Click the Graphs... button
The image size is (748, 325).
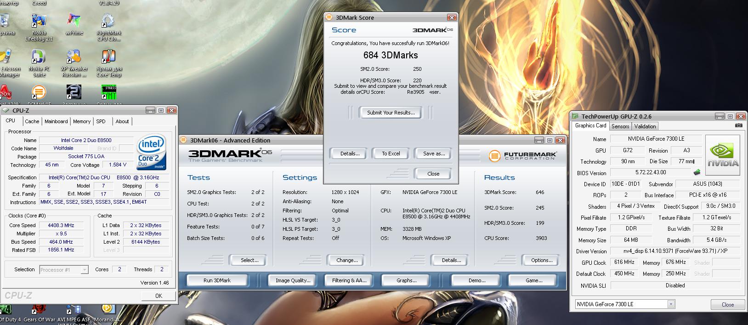[406, 280]
